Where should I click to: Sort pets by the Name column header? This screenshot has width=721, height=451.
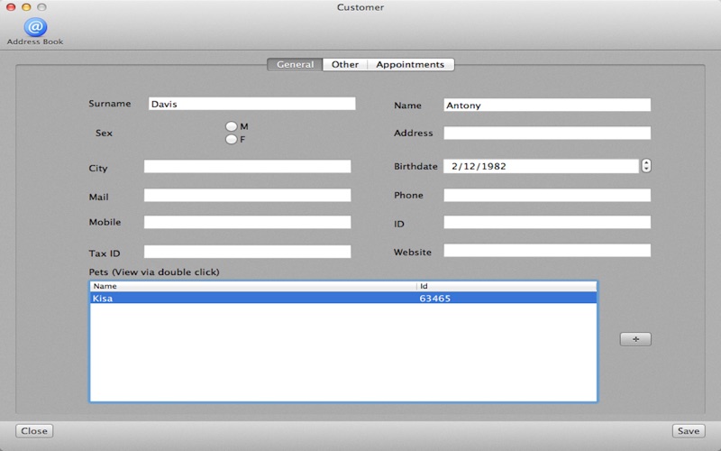coord(253,286)
